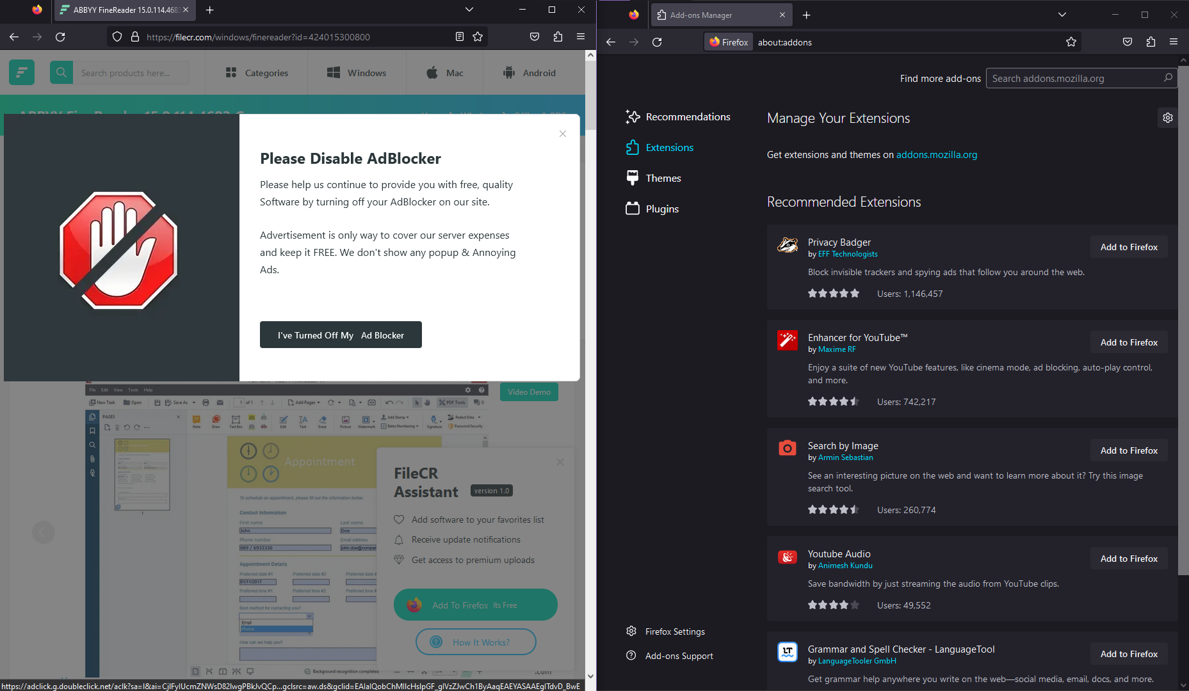Open the tab overview arrow in right window
The height and width of the screenshot is (691, 1189).
coord(1062,14)
